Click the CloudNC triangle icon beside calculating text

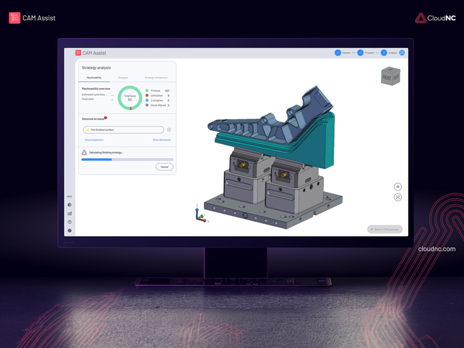click(85, 153)
